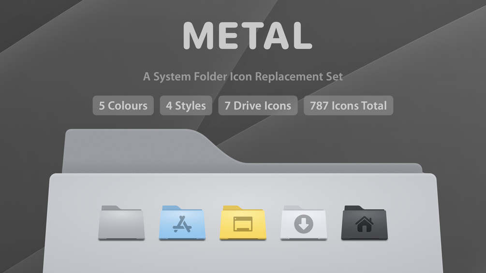Image resolution: width=486 pixels, height=273 pixels.
Task: Click the plain grey metal folder icon
Action: tap(121, 223)
